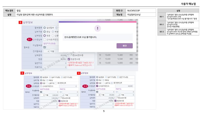Select 신용카드 radio in the 3-2 panel
202x113 pixels.
[x=47, y=83]
